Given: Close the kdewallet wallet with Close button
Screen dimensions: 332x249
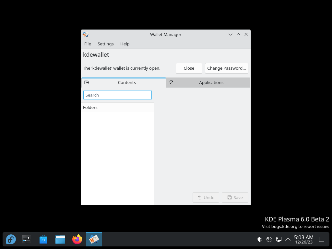Looking at the screenshot, I should (189, 68).
